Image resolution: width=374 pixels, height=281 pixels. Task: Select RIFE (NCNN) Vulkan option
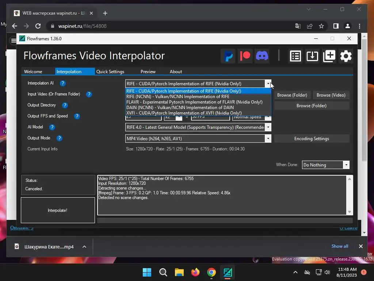coord(198,97)
